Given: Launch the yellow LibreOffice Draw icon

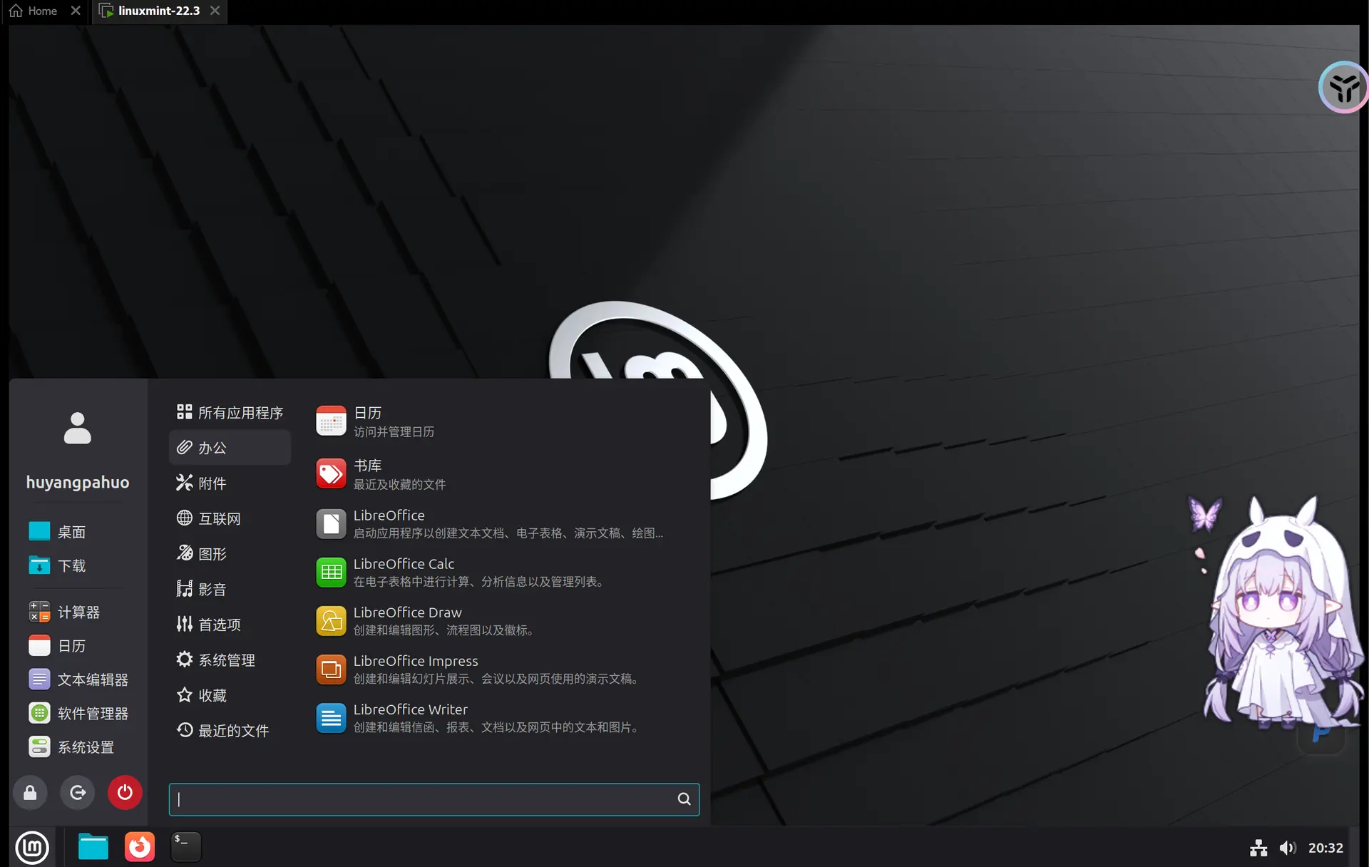Looking at the screenshot, I should tap(331, 621).
